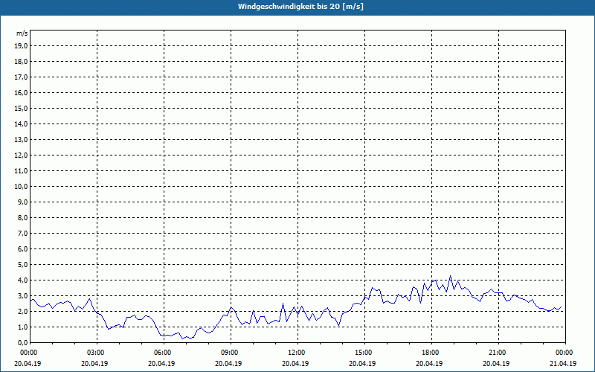Select the 1,0 y-axis label
595x372 pixels.
point(22,327)
